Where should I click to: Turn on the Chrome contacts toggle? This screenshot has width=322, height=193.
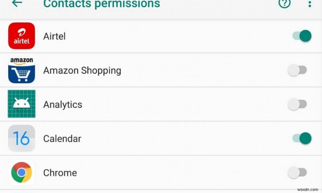297,173
